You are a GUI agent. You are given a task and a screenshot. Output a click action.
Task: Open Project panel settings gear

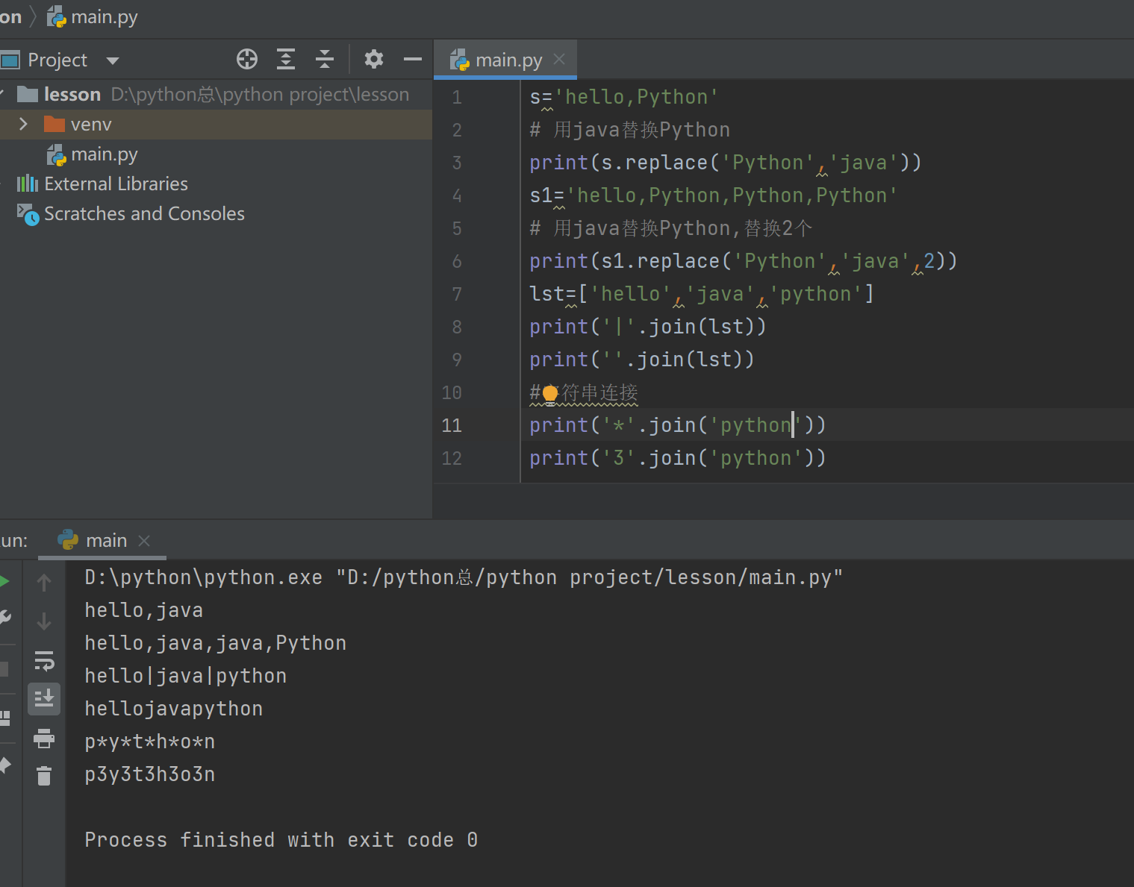(374, 59)
